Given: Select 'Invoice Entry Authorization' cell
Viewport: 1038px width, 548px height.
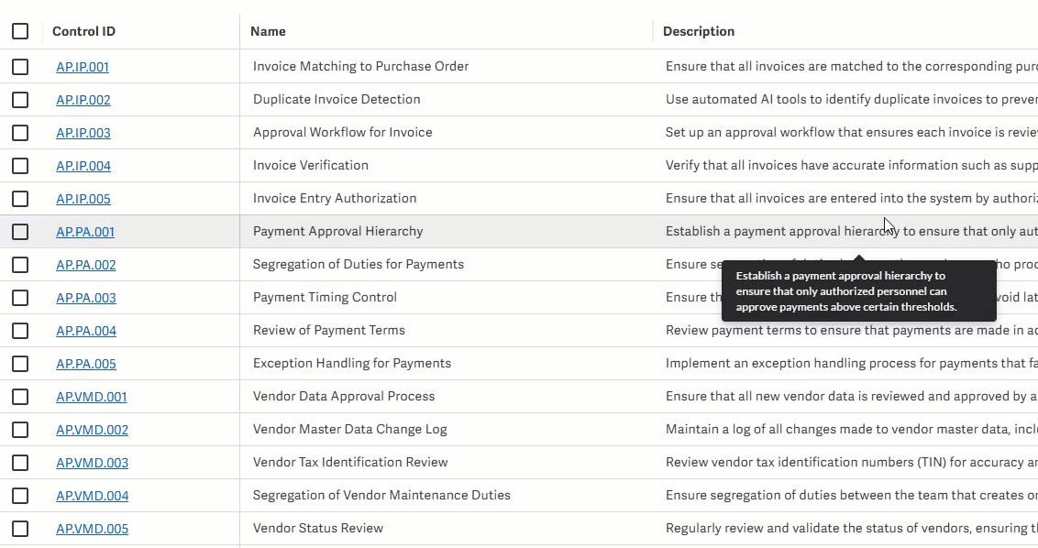Looking at the screenshot, I should click(335, 199).
